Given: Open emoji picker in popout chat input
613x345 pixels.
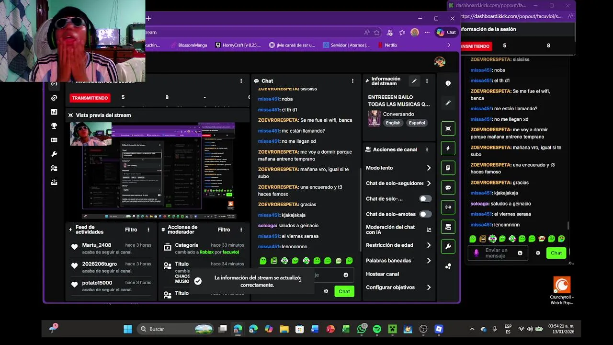Looking at the screenshot, I should pyautogui.click(x=520, y=253).
